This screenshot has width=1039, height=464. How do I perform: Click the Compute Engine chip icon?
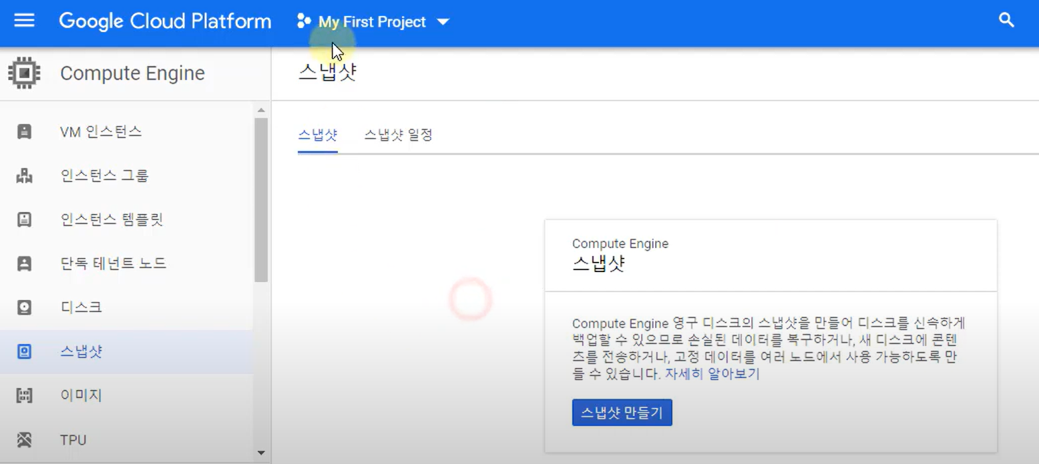coord(24,73)
